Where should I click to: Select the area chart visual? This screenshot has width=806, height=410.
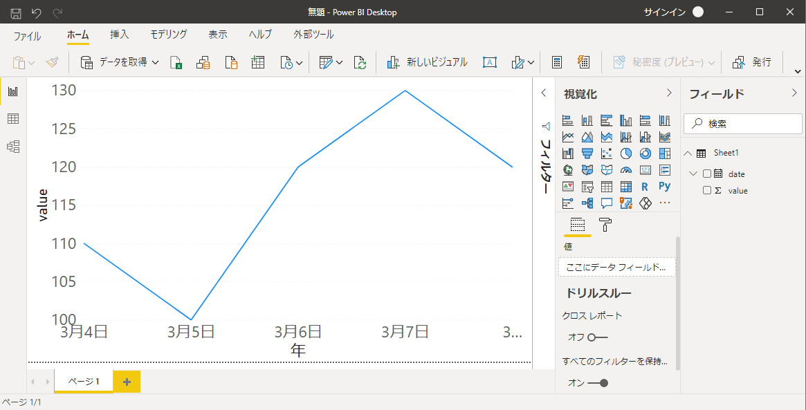pos(587,137)
